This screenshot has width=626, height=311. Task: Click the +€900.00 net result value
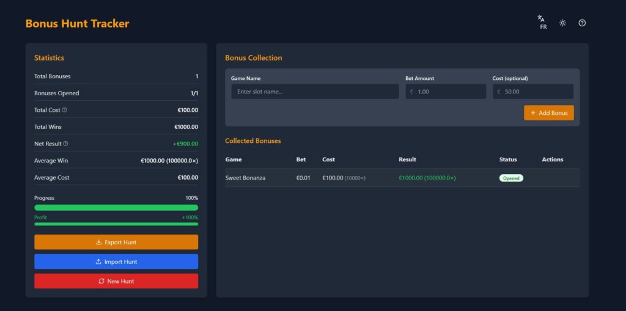(185, 144)
